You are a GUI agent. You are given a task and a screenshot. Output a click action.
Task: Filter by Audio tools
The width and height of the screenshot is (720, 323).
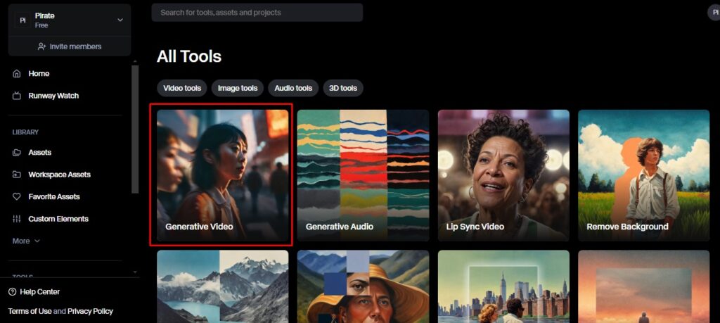pyautogui.click(x=293, y=88)
